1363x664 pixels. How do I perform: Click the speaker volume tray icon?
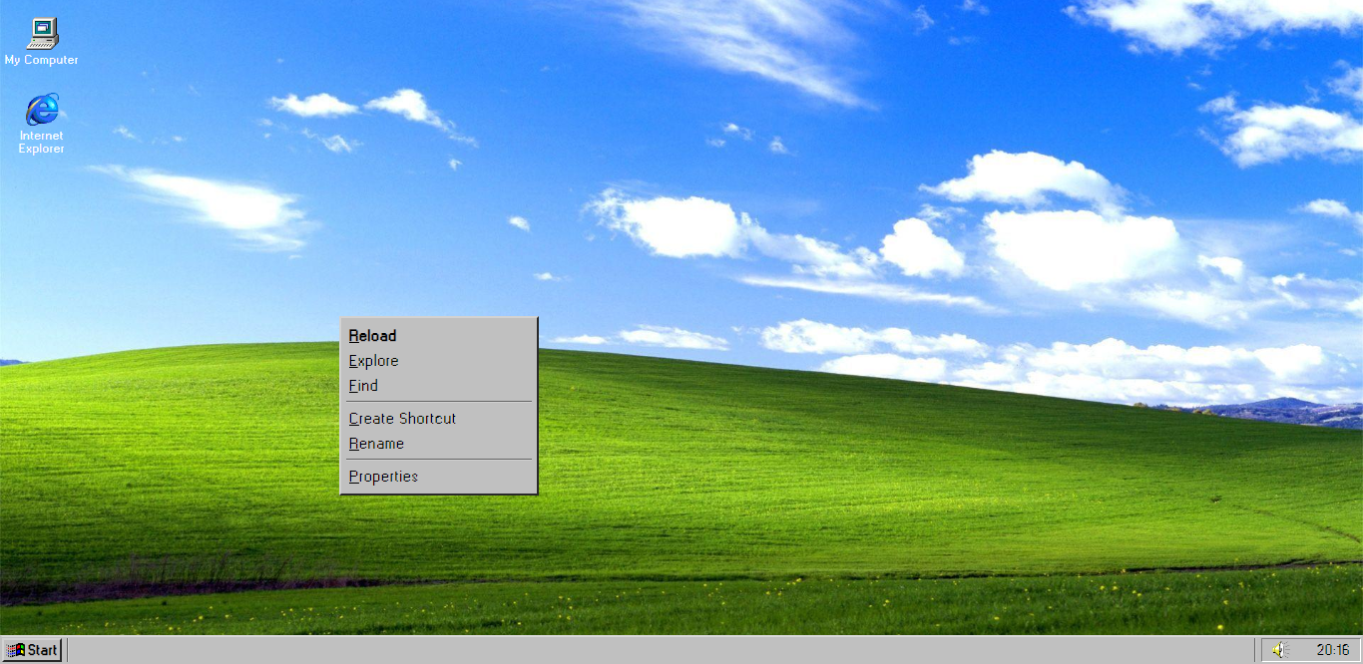coord(1280,650)
